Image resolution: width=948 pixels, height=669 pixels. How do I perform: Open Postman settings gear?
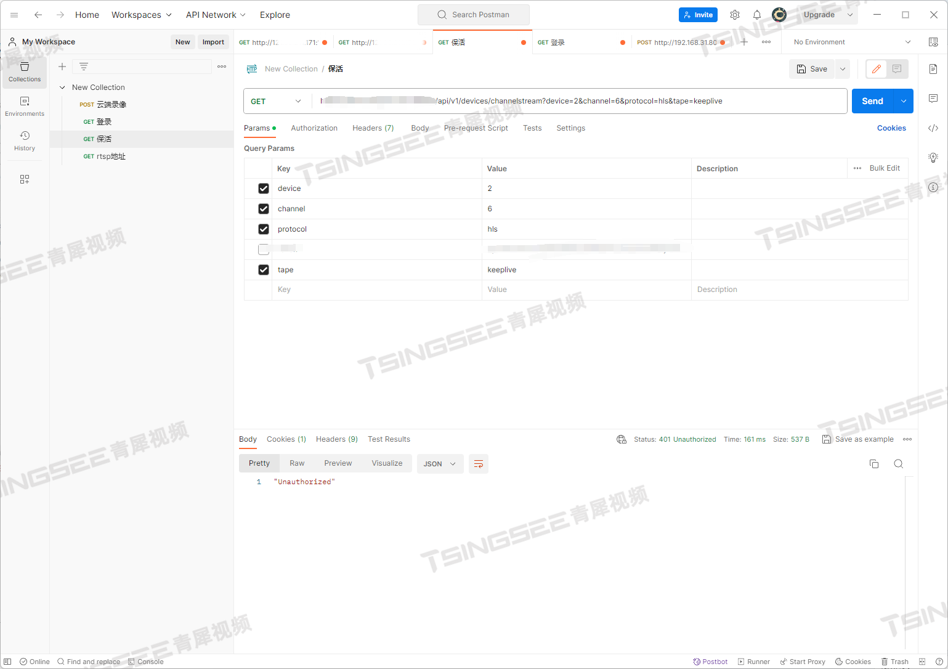735,15
